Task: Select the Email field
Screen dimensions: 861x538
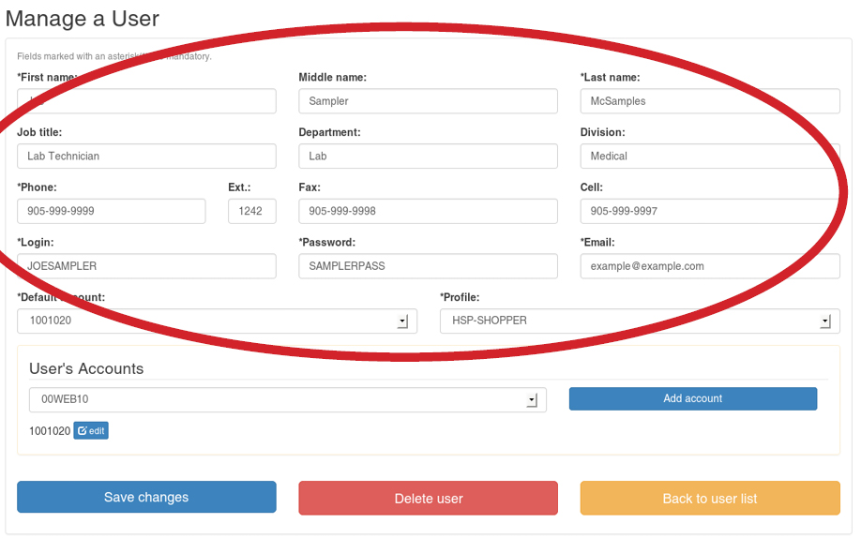Action: pos(709,266)
